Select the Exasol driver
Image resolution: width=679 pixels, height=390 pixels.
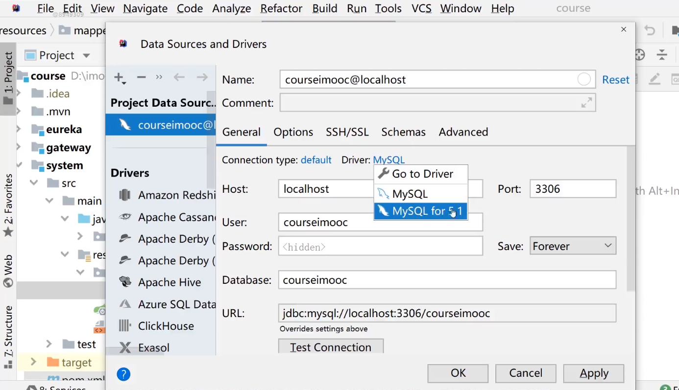[145, 347]
